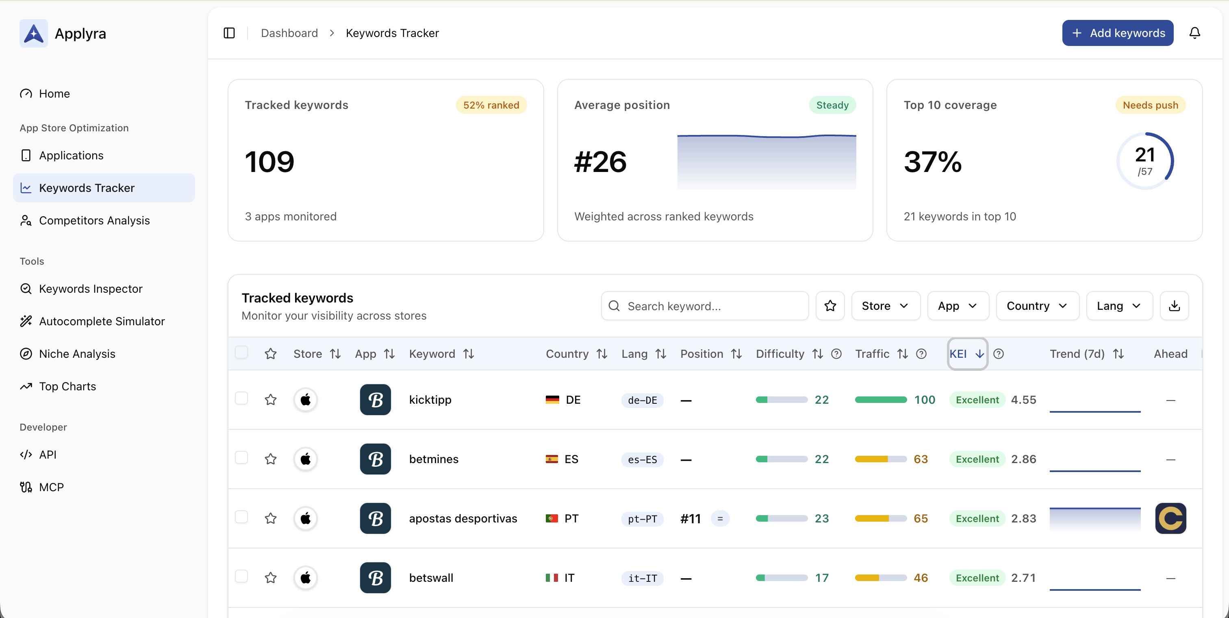Focus the Search keyword input field
Screen dimensions: 1229x618
[705, 306]
